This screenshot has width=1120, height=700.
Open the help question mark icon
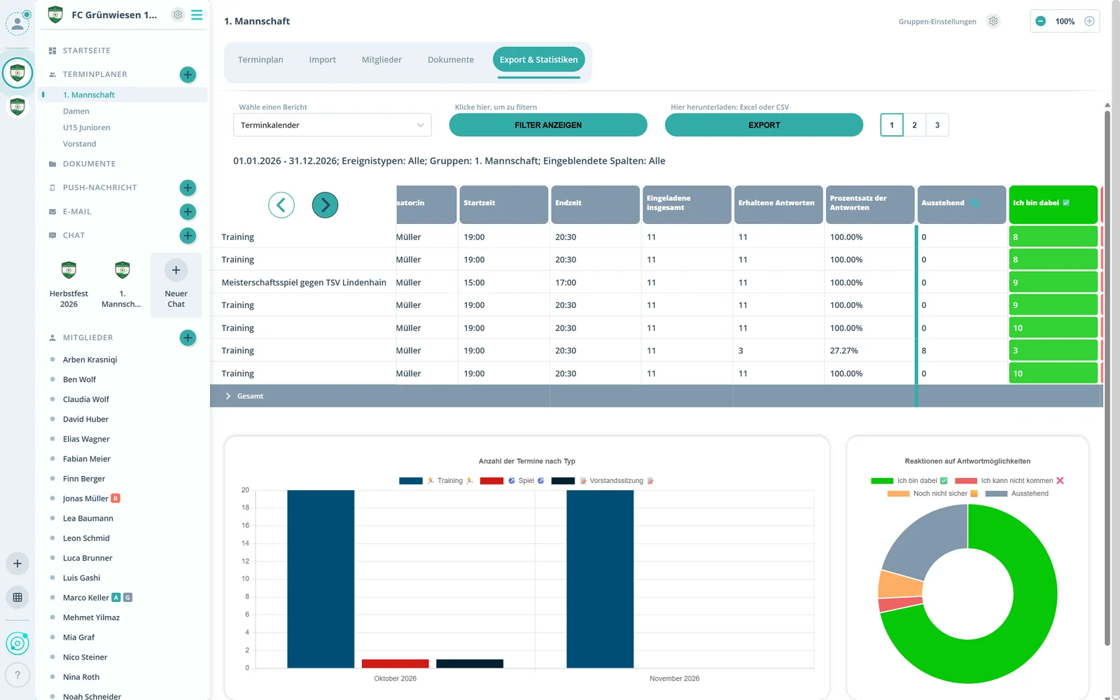(17, 675)
